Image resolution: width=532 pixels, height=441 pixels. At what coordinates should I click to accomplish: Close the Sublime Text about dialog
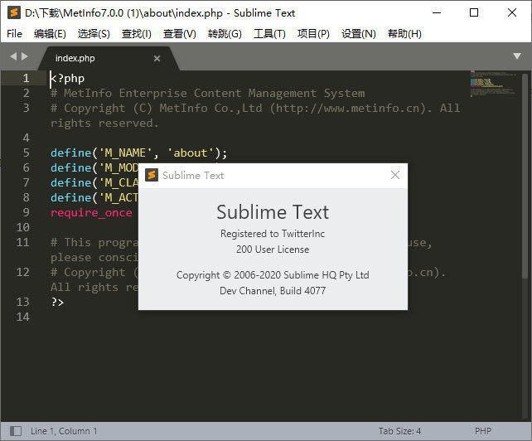click(x=394, y=175)
